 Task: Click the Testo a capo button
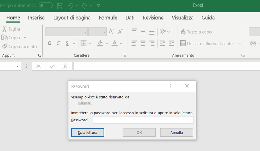point(196,32)
